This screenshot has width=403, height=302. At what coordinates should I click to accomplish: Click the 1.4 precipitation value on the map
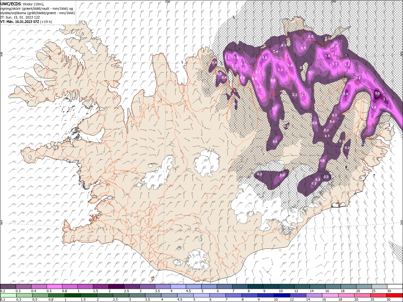tap(290, 66)
